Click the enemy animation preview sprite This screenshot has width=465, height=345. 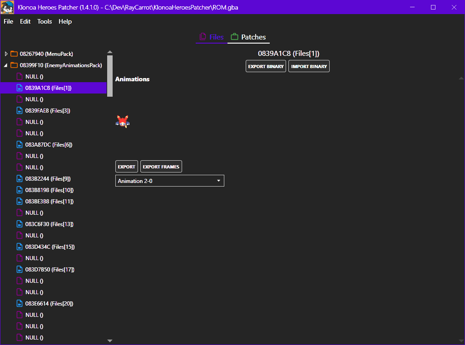coord(123,122)
